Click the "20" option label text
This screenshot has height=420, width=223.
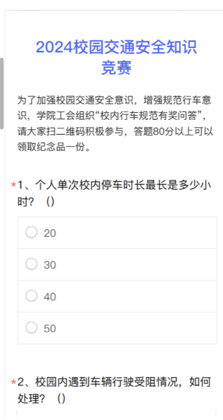[x=50, y=233]
